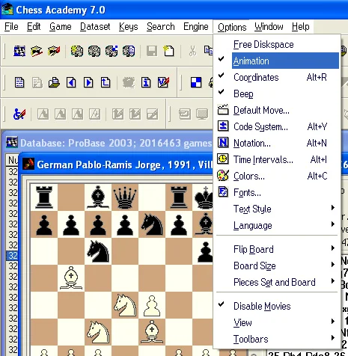Click the brain icon with yellow star
This screenshot has width=348, height=356.
click(x=77, y=51)
